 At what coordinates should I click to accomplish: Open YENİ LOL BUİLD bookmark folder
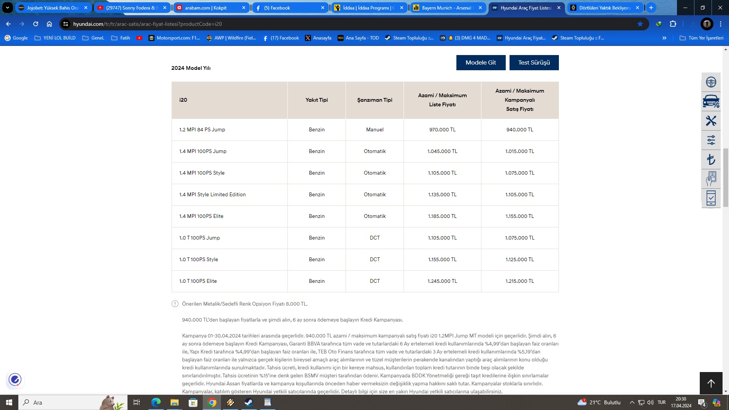coord(55,38)
